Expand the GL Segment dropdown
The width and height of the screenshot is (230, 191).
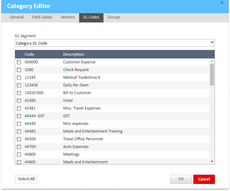pyautogui.click(x=115, y=43)
